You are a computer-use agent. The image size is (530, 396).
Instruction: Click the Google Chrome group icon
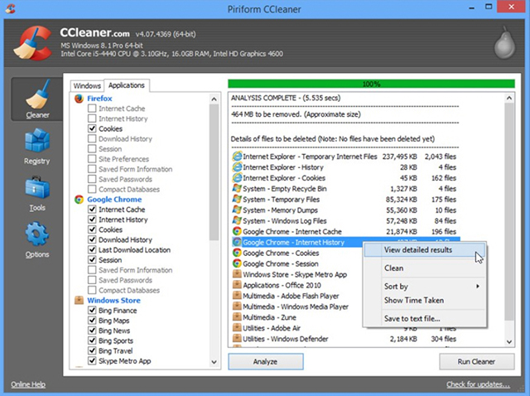[79, 200]
